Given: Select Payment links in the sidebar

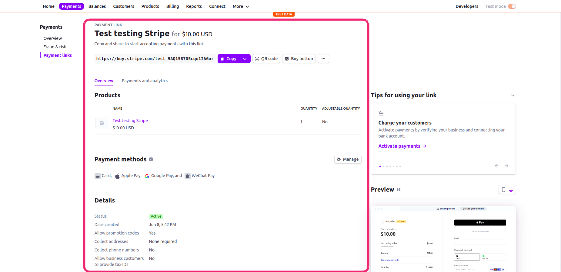Looking at the screenshot, I should click(58, 55).
